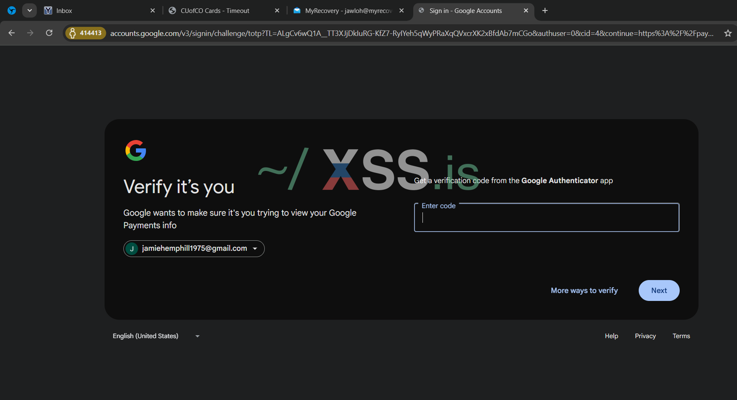Expand the Google account selector dropdown

pyautogui.click(x=194, y=249)
